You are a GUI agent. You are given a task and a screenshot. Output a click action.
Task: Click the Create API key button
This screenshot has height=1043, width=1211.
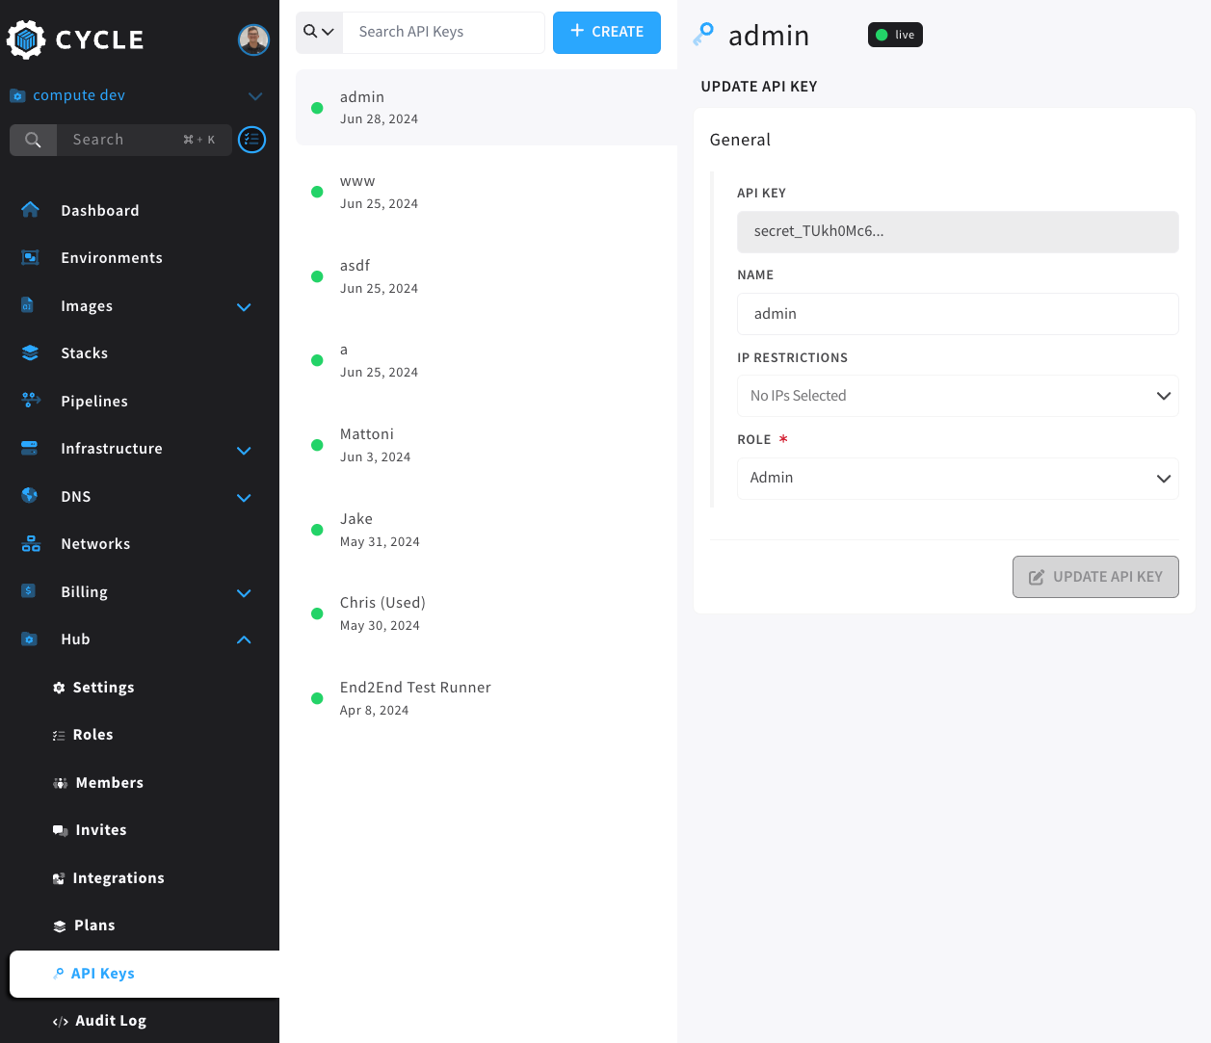(607, 32)
